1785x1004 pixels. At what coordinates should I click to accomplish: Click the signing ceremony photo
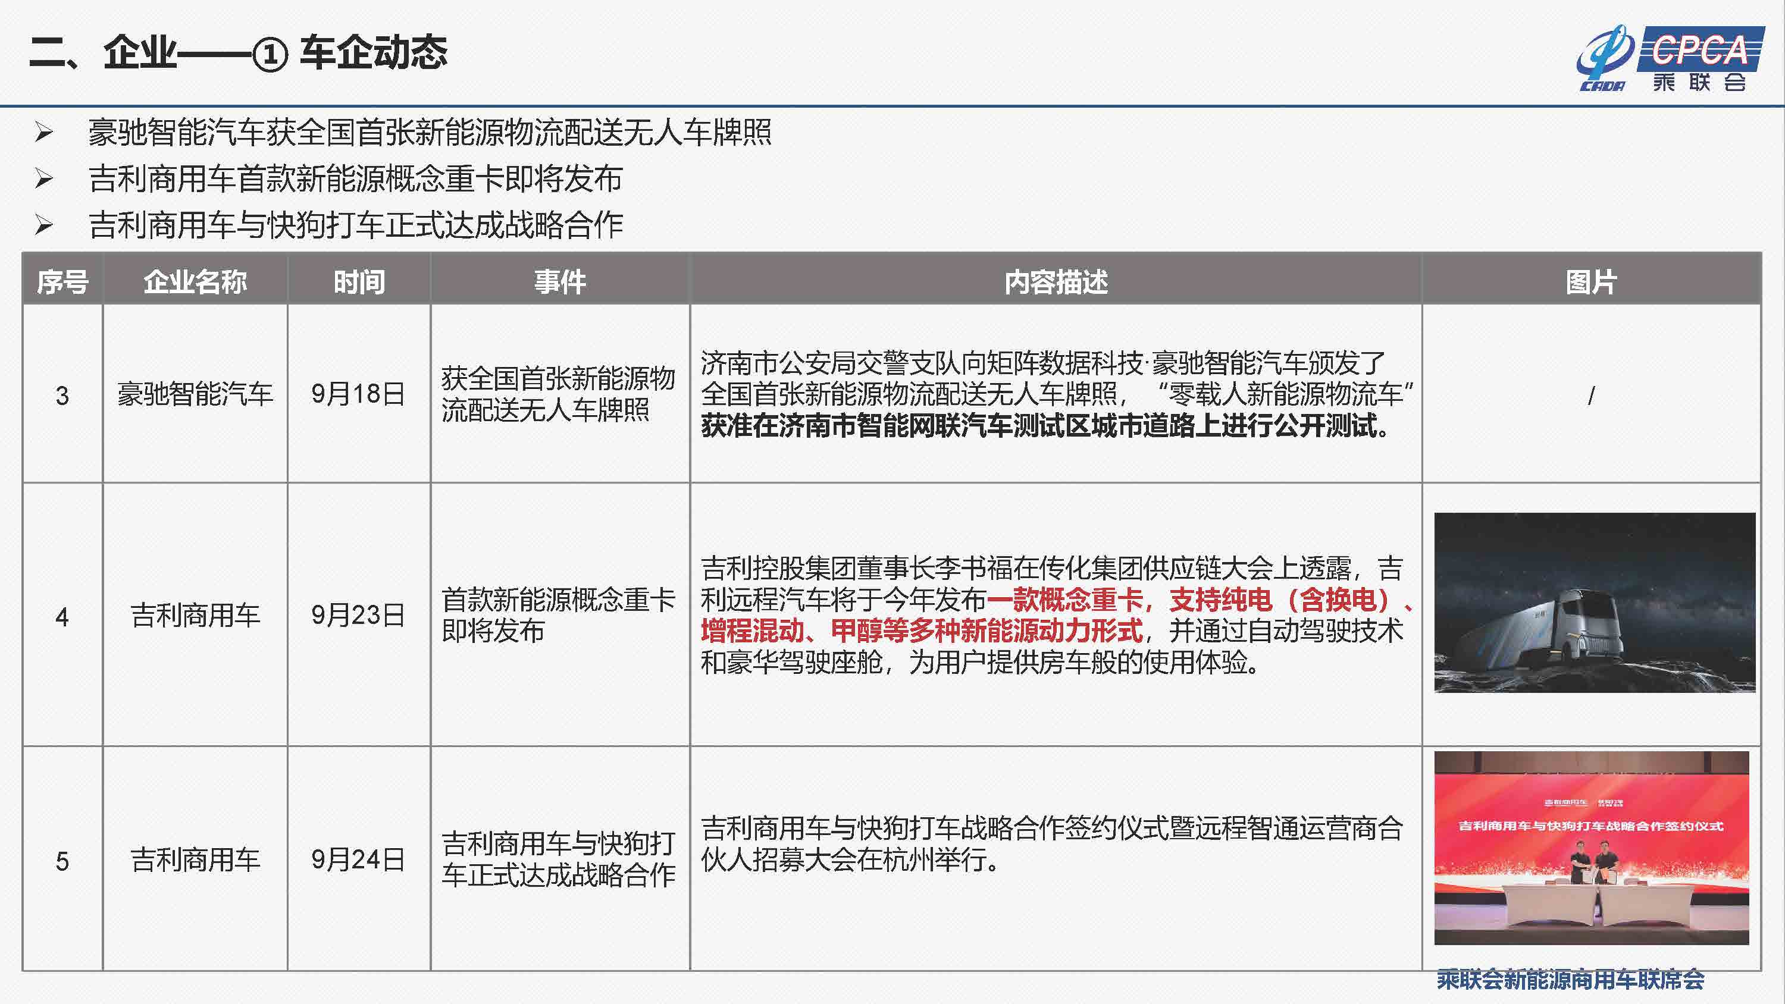point(1592,848)
